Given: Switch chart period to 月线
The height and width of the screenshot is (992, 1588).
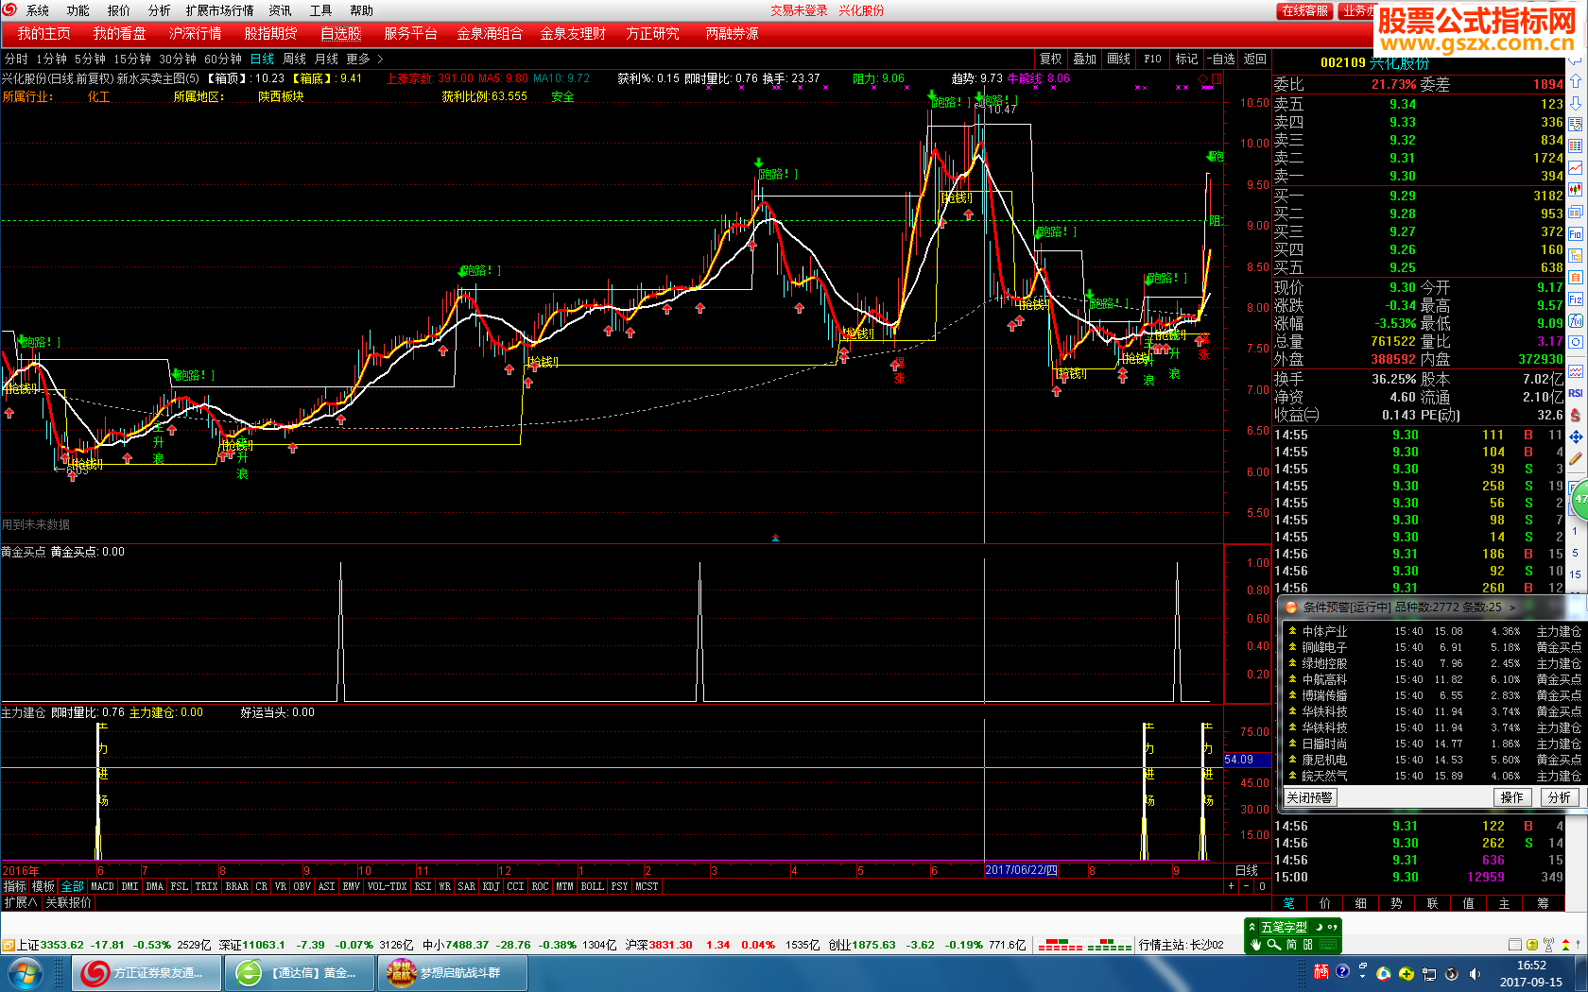Looking at the screenshot, I should point(326,59).
